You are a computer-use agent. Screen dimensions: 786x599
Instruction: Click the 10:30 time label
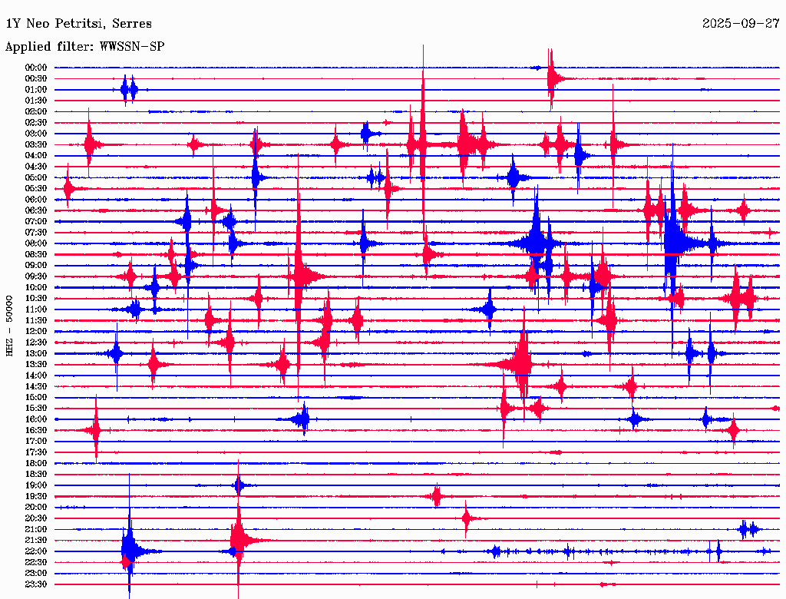36,299
